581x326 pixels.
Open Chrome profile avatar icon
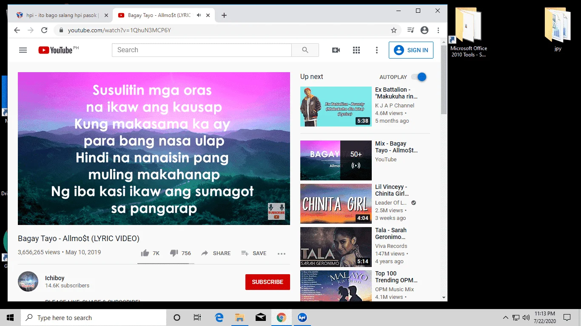[424, 30]
